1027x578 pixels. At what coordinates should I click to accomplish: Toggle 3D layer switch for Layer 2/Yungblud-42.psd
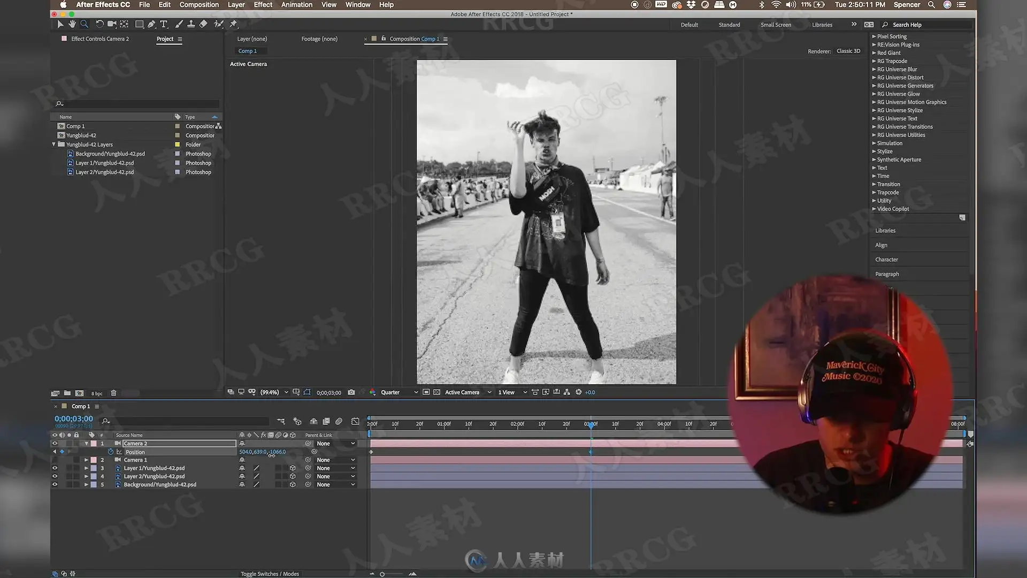click(293, 476)
